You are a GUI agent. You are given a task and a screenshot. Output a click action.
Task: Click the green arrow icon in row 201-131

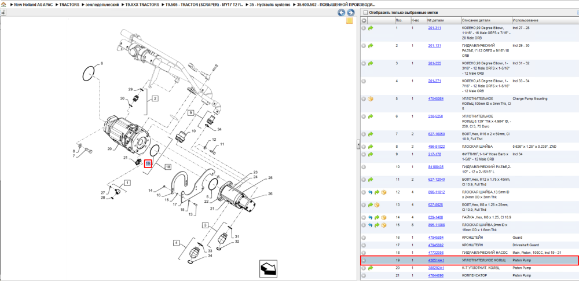coord(371,45)
